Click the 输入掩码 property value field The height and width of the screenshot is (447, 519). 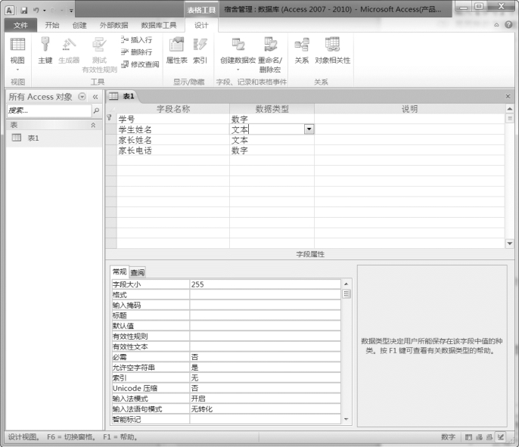point(265,305)
